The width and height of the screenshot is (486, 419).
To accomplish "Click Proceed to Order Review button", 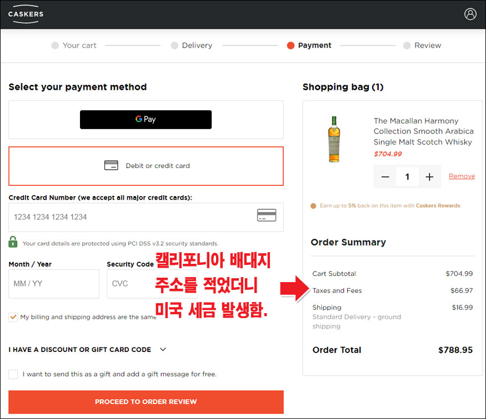I will coord(146,402).
